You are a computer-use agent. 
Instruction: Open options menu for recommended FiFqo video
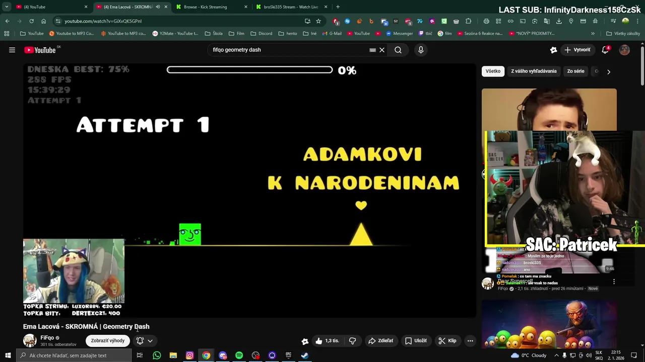point(614,282)
